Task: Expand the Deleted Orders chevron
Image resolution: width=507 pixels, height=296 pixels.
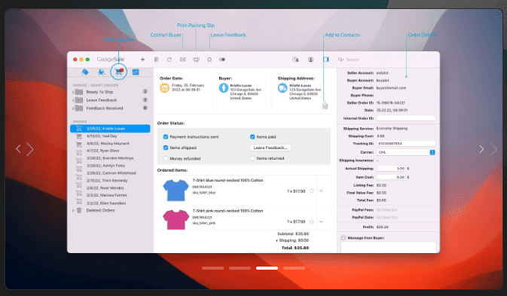Action: pyautogui.click(x=73, y=210)
